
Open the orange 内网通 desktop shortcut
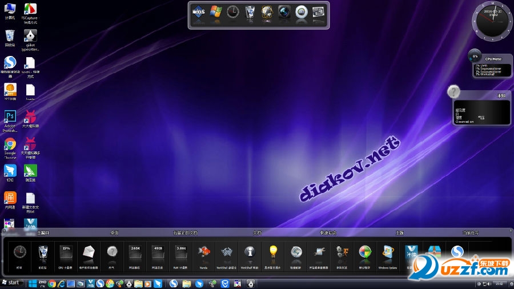point(10,200)
